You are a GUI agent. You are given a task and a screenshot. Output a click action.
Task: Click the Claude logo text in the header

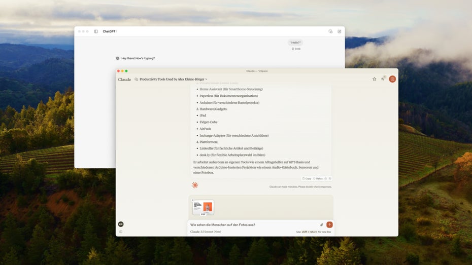(x=124, y=80)
